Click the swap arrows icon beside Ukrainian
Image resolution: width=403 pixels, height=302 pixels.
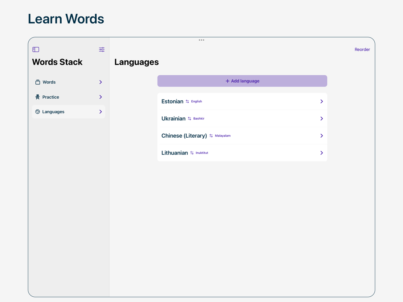click(189, 119)
